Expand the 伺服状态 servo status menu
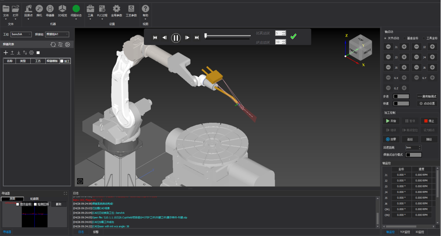The image size is (441, 236). [x=76, y=19]
